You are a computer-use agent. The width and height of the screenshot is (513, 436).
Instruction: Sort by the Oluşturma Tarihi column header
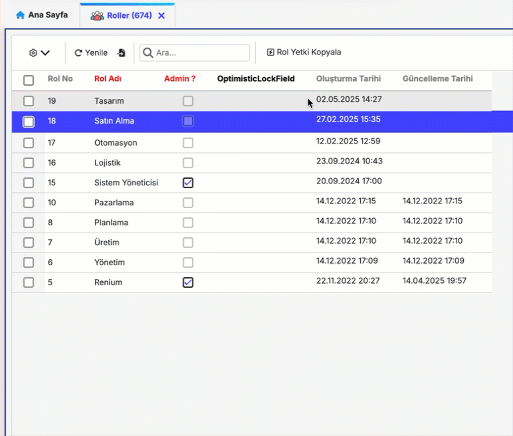[x=348, y=78]
